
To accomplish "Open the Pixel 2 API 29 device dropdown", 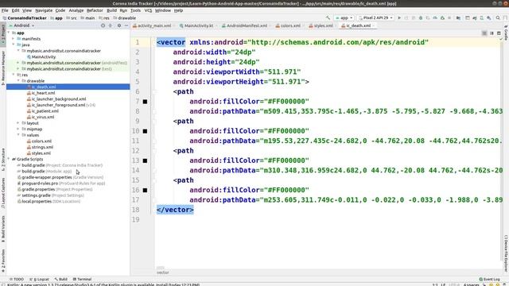I will (375, 17).
